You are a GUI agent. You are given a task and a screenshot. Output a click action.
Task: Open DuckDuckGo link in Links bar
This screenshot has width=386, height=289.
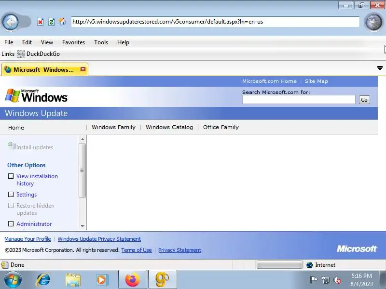pyautogui.click(x=43, y=54)
